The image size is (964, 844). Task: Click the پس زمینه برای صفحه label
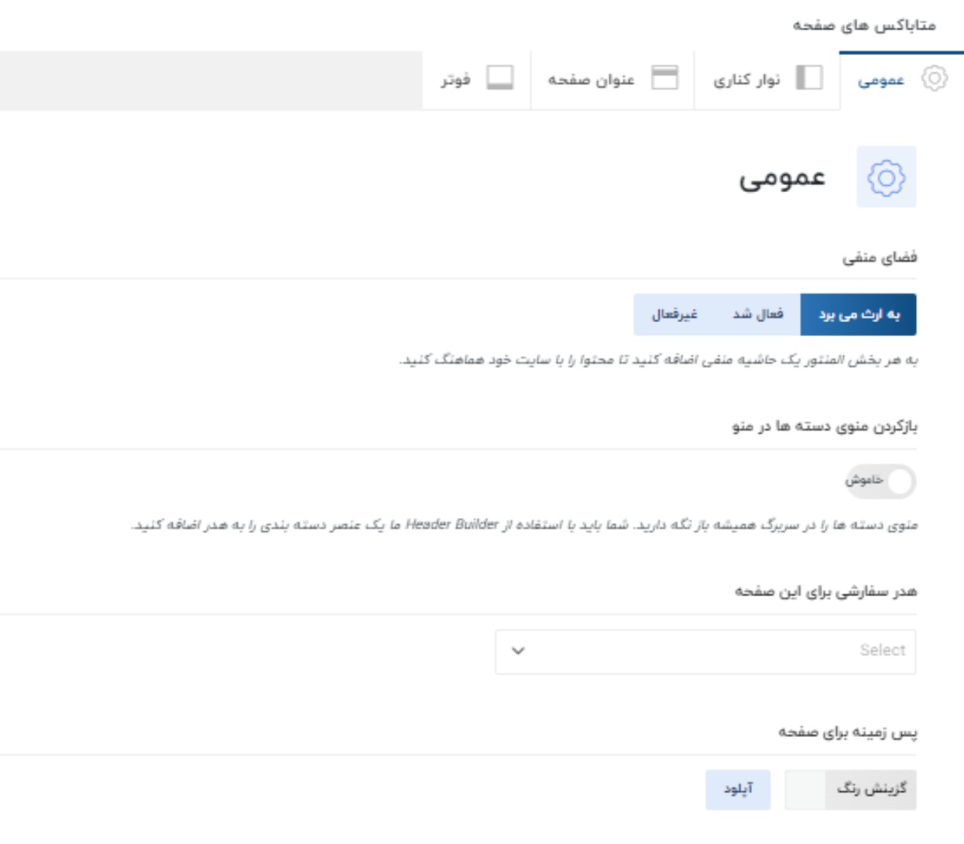click(848, 732)
